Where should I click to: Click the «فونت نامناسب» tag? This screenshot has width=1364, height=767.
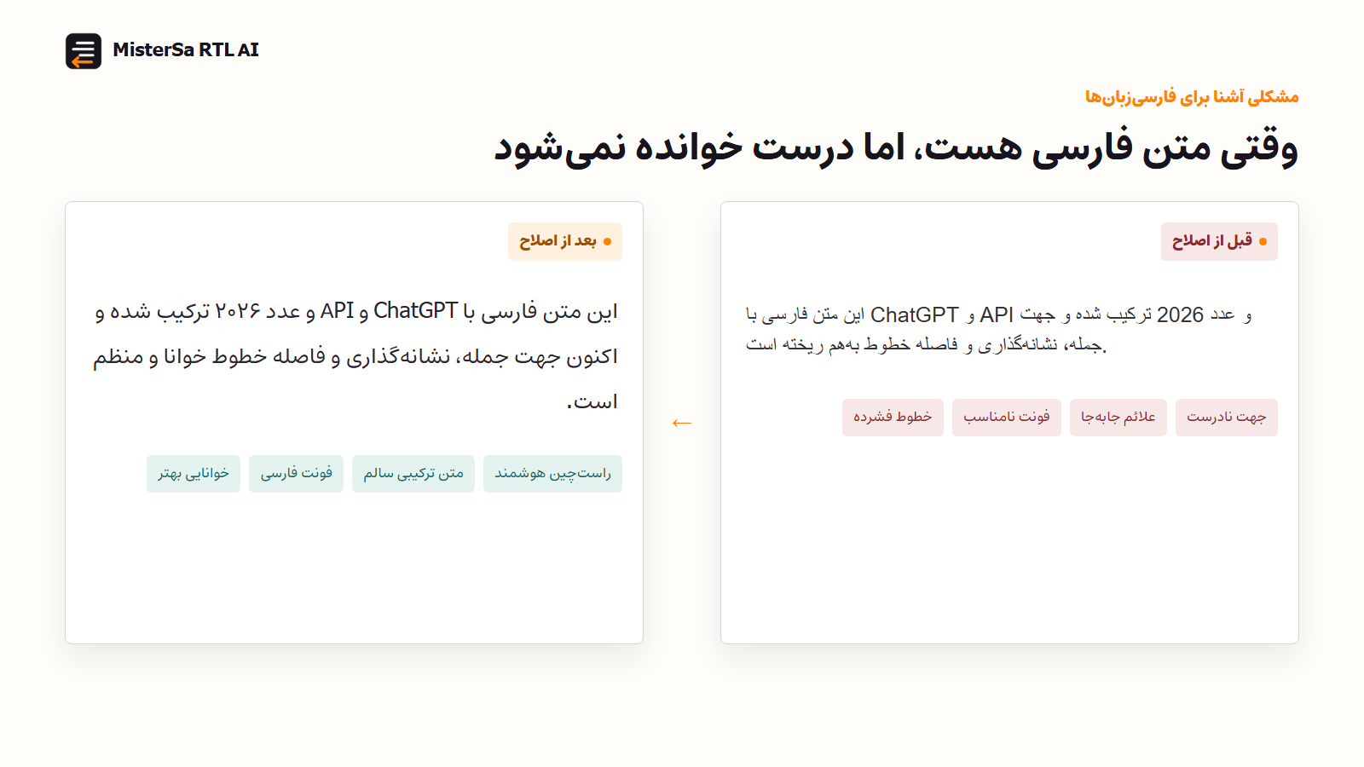tap(1007, 417)
